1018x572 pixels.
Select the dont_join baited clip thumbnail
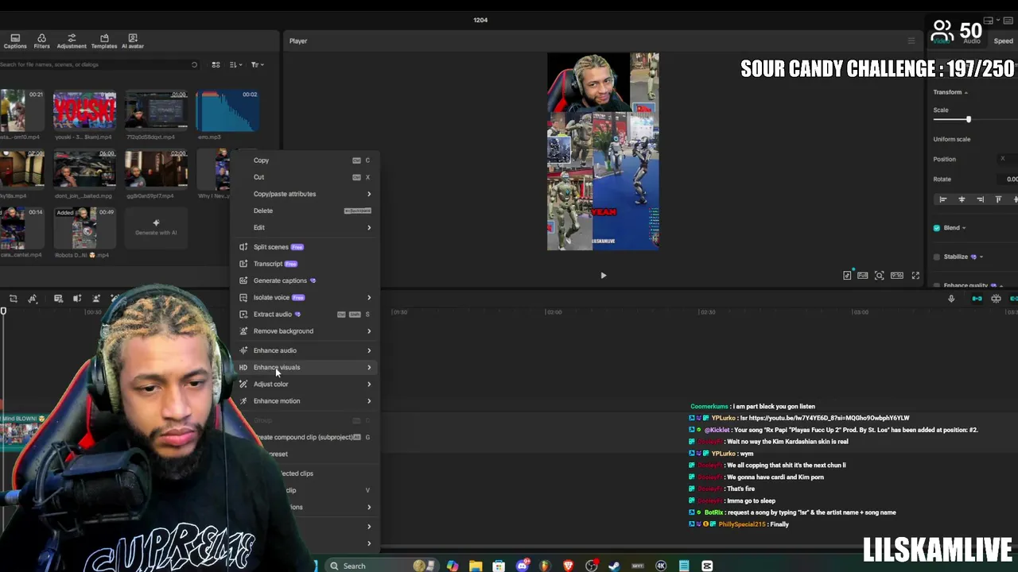(x=84, y=169)
